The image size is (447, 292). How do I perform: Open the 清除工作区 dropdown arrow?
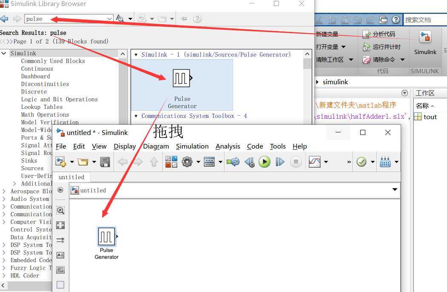(351, 60)
